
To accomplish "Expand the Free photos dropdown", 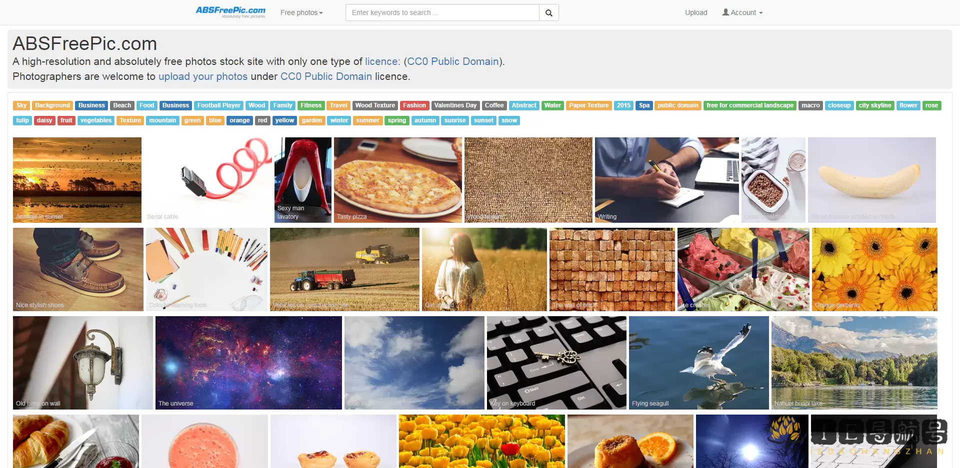I will pos(301,12).
